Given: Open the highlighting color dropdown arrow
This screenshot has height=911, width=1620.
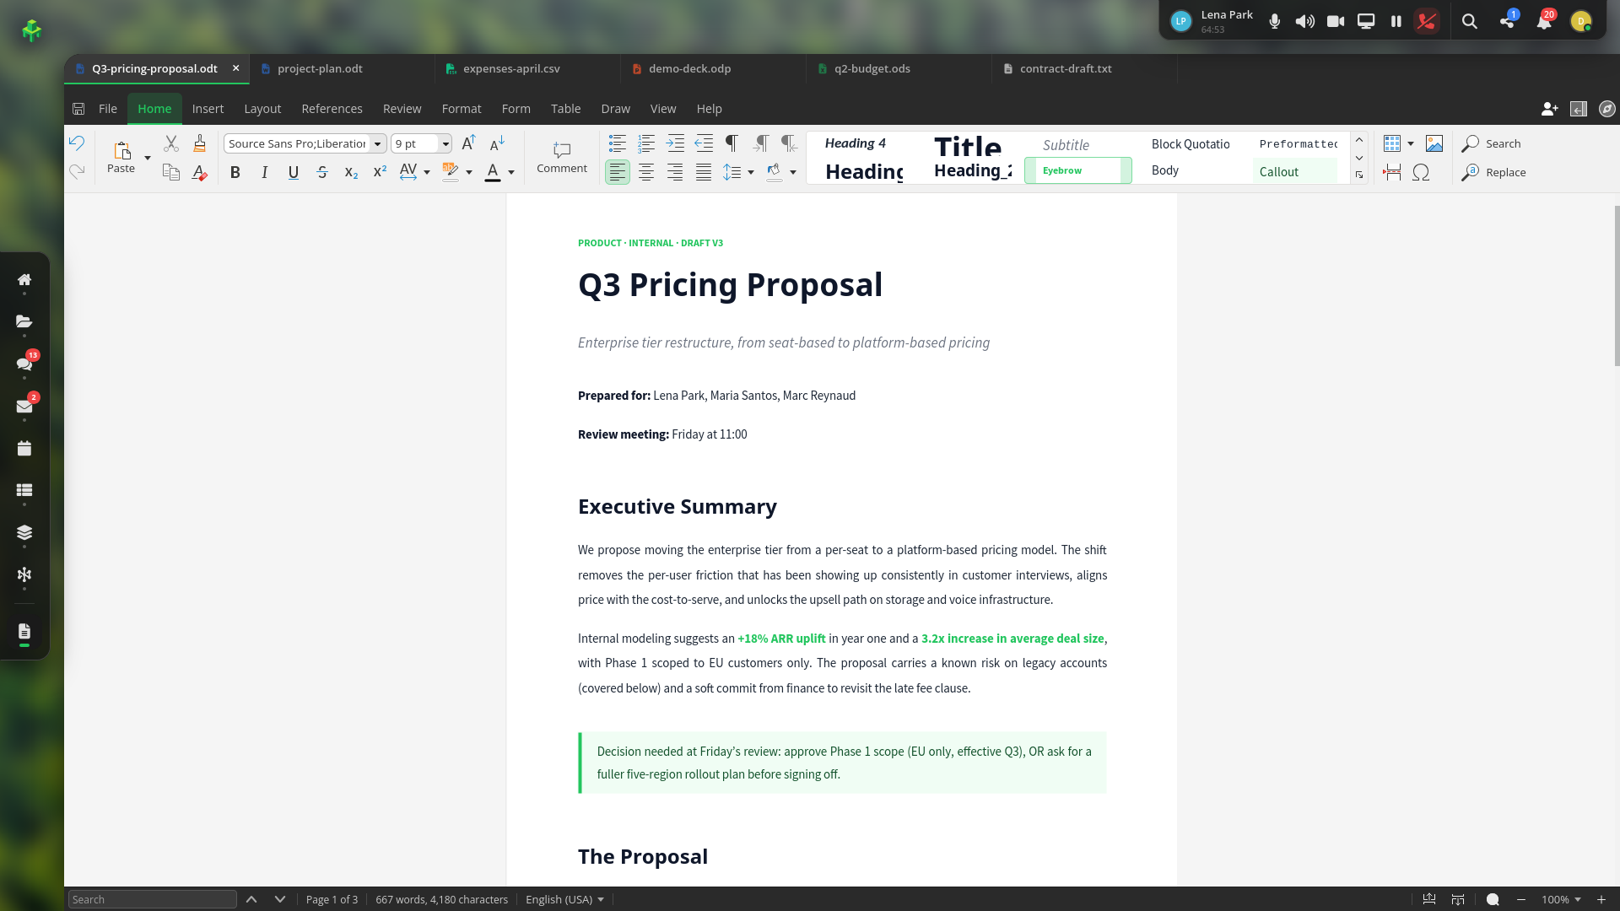Looking at the screenshot, I should (469, 172).
